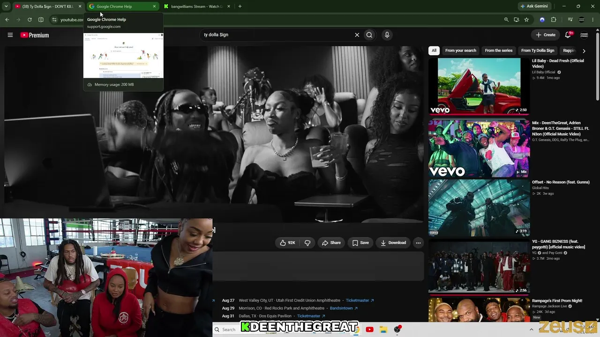Open the Chrome profile avatar
The image size is (600, 337).
pos(582,20)
